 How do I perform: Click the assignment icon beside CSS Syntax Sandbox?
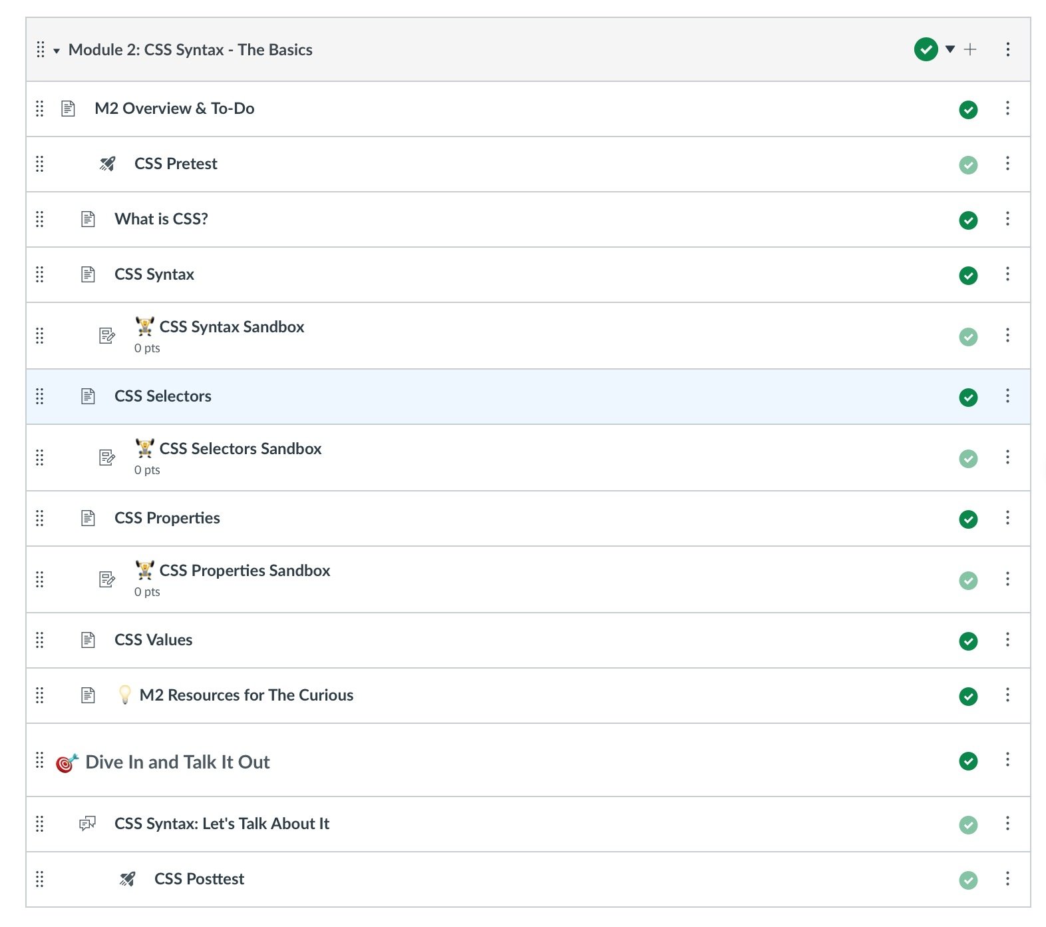tap(107, 336)
